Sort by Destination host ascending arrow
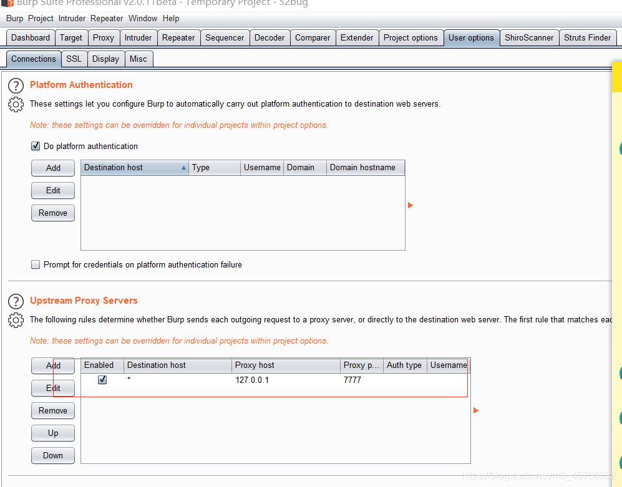This screenshot has width=622, height=487. pyautogui.click(x=183, y=168)
